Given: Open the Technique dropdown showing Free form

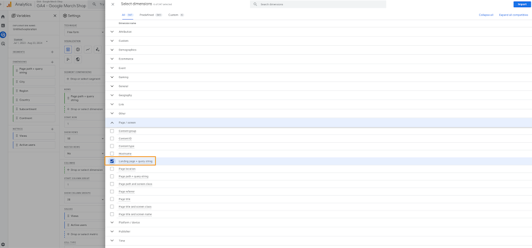Looking at the screenshot, I should 84,32.
